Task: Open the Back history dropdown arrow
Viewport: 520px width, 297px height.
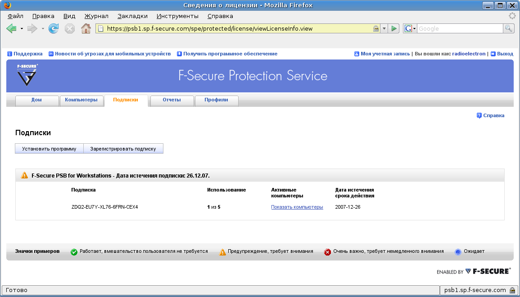Action: [x=22, y=28]
